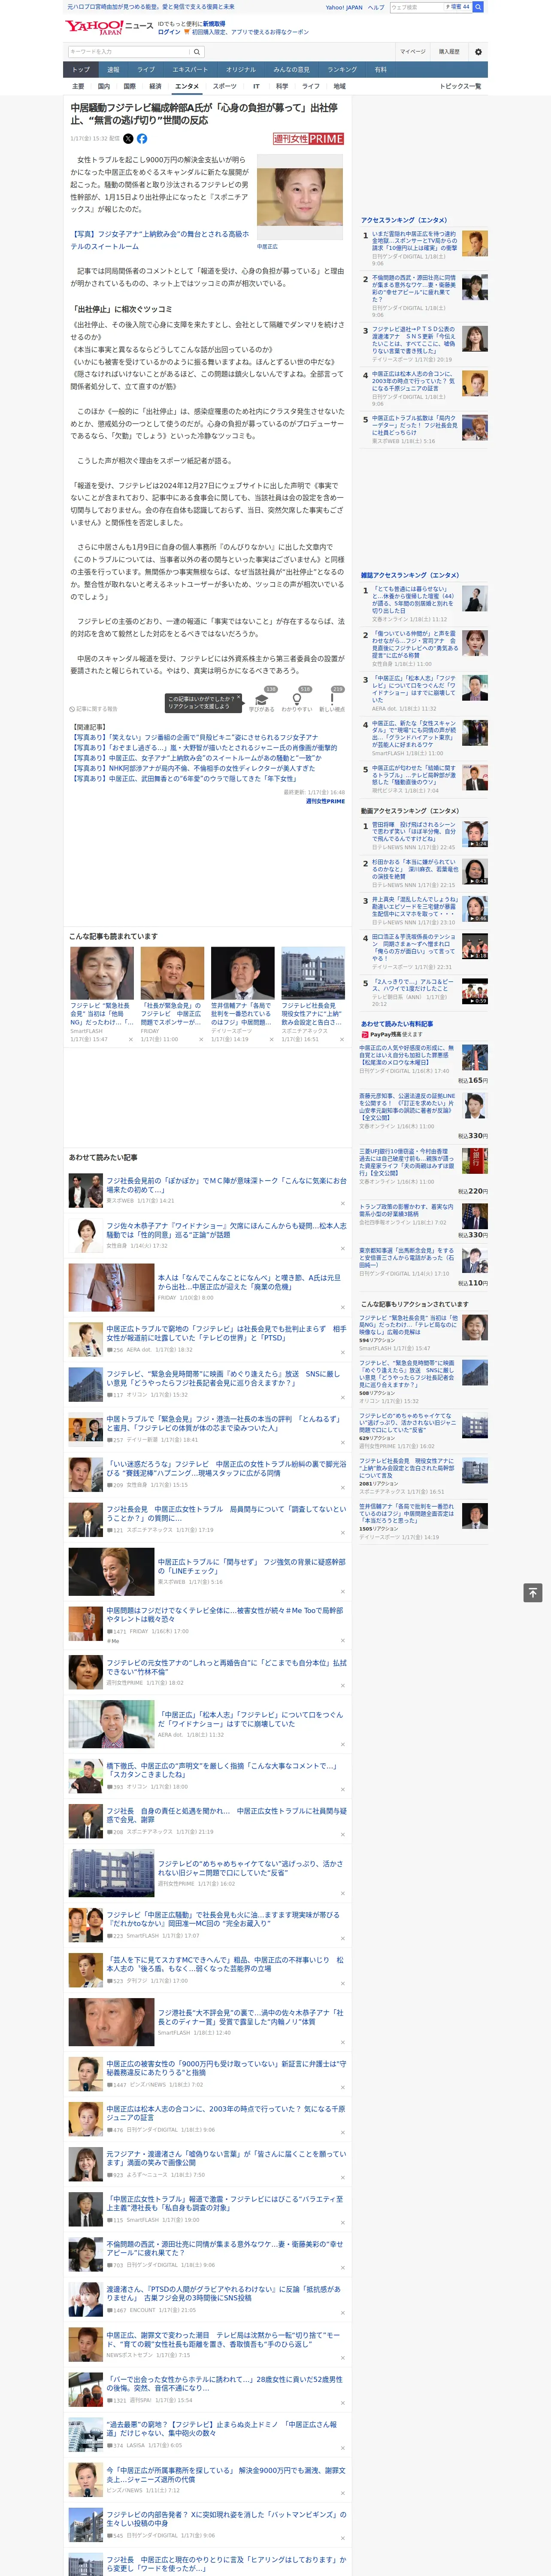Play the 1st video ranking thumbnail 1:24

click(x=475, y=834)
